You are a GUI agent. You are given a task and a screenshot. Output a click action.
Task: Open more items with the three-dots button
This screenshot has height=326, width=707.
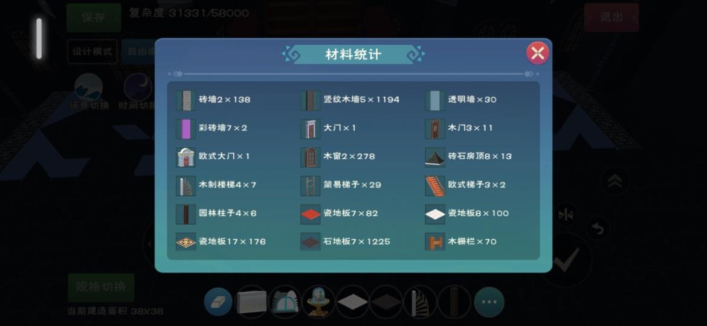[489, 302]
